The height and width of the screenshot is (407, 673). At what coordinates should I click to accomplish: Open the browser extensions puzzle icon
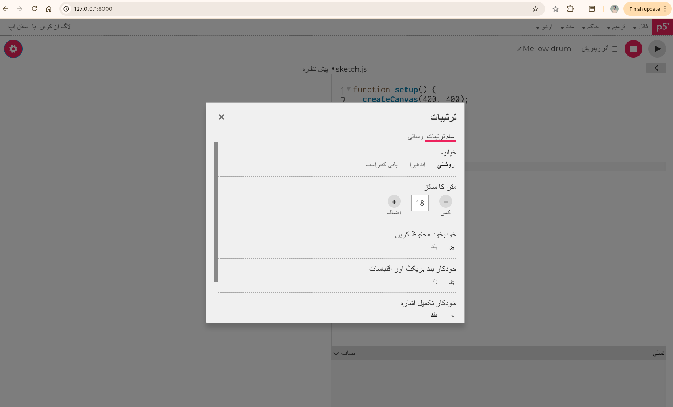pyautogui.click(x=570, y=9)
